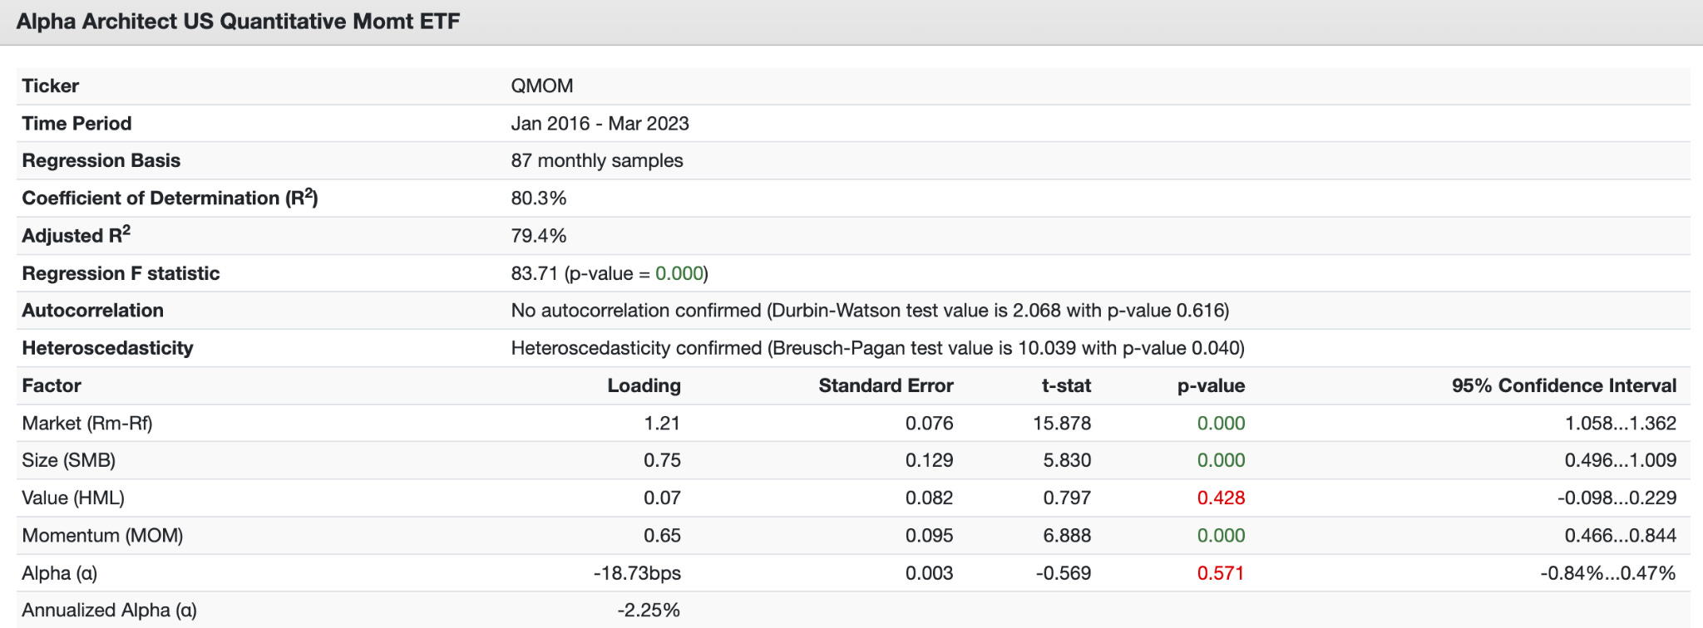Image resolution: width=1703 pixels, height=628 pixels.
Task: Click the '95% Confidence Interval' column header
Action: coord(1564,385)
